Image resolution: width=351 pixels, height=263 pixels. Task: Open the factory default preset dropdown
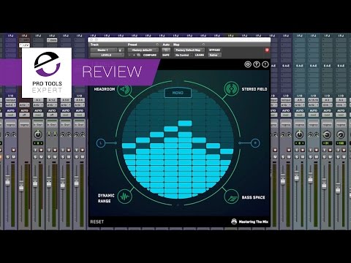click(x=143, y=50)
